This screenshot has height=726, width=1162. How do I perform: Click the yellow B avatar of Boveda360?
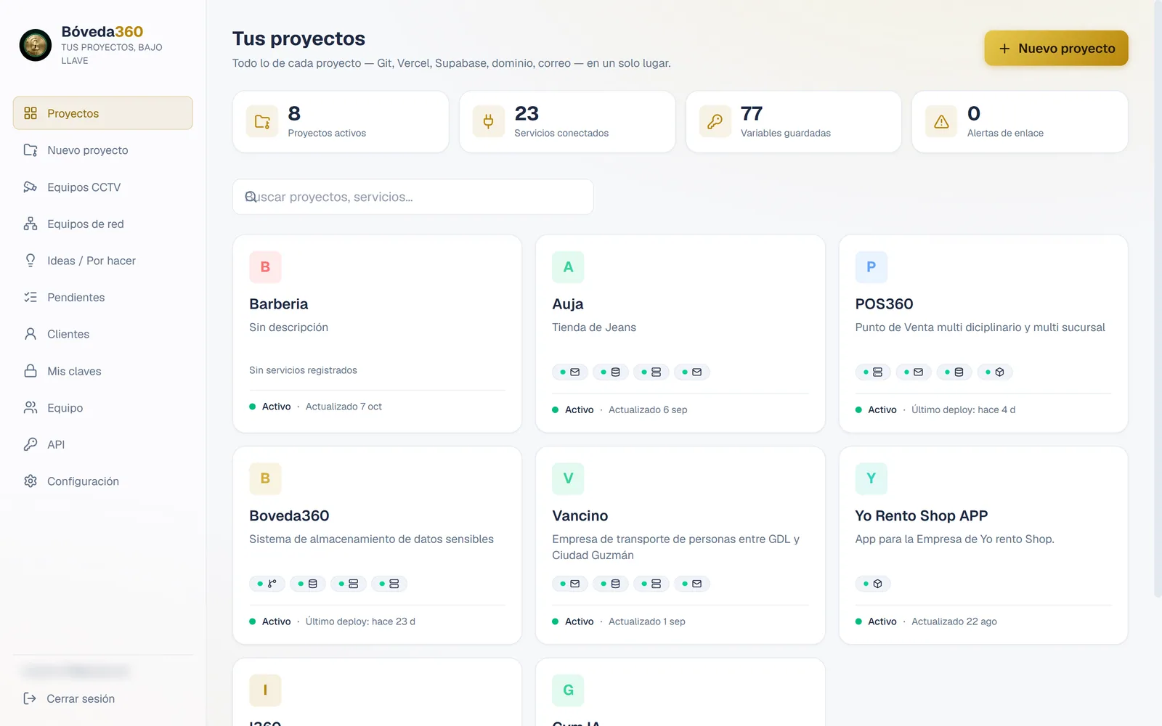265,478
